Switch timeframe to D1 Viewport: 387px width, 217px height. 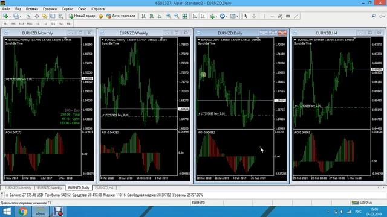point(53,24)
